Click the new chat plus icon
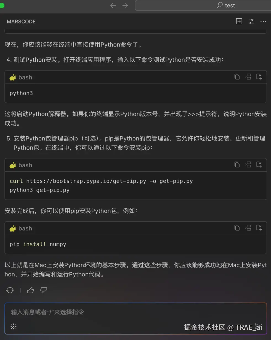The width and height of the screenshot is (271, 340). [239, 21]
